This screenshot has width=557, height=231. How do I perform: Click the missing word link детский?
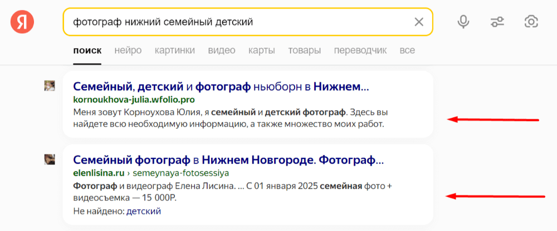pyautogui.click(x=144, y=212)
